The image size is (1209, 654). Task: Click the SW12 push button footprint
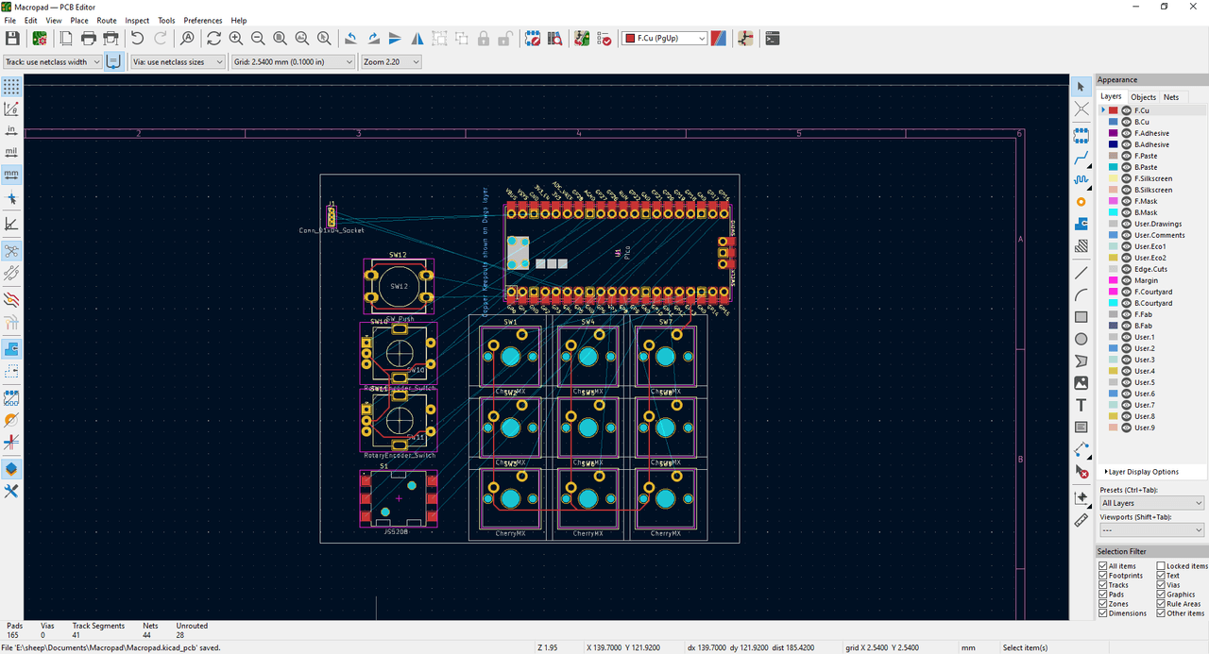coord(399,286)
